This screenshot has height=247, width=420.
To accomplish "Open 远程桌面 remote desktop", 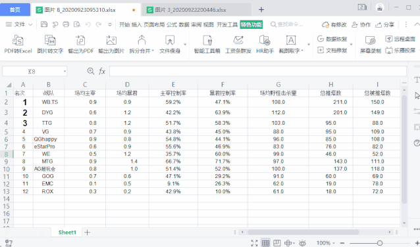I will point(400,39).
